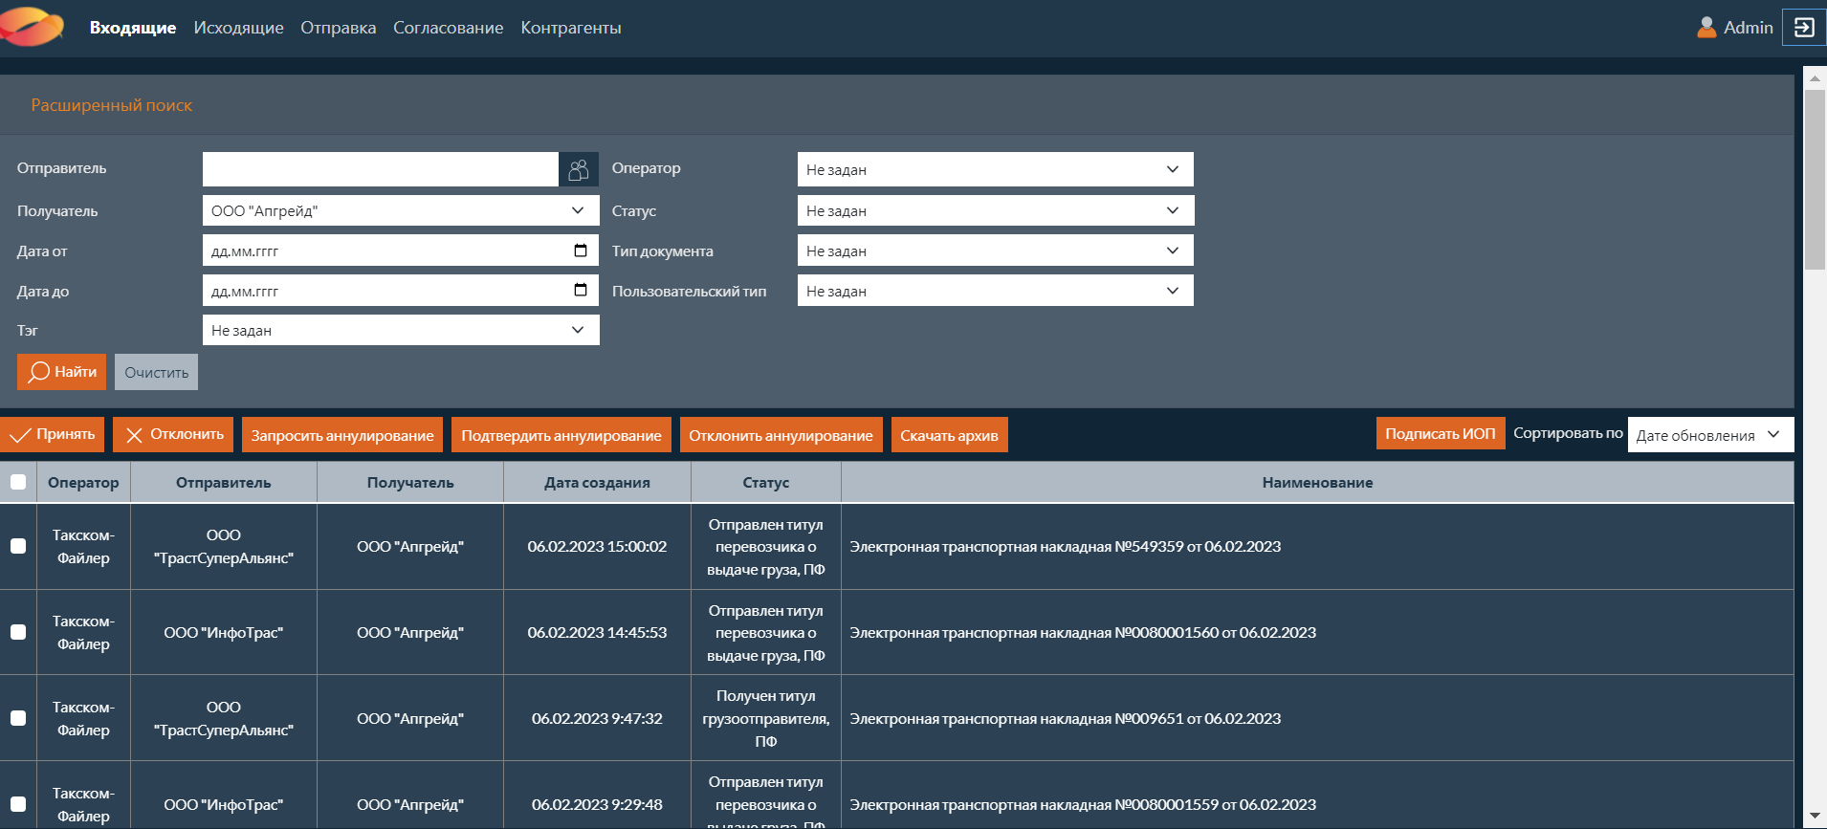Image resolution: width=1827 pixels, height=829 pixels.
Task: Click накладная №549359 от 06.02.2023 name
Action: point(1066,546)
